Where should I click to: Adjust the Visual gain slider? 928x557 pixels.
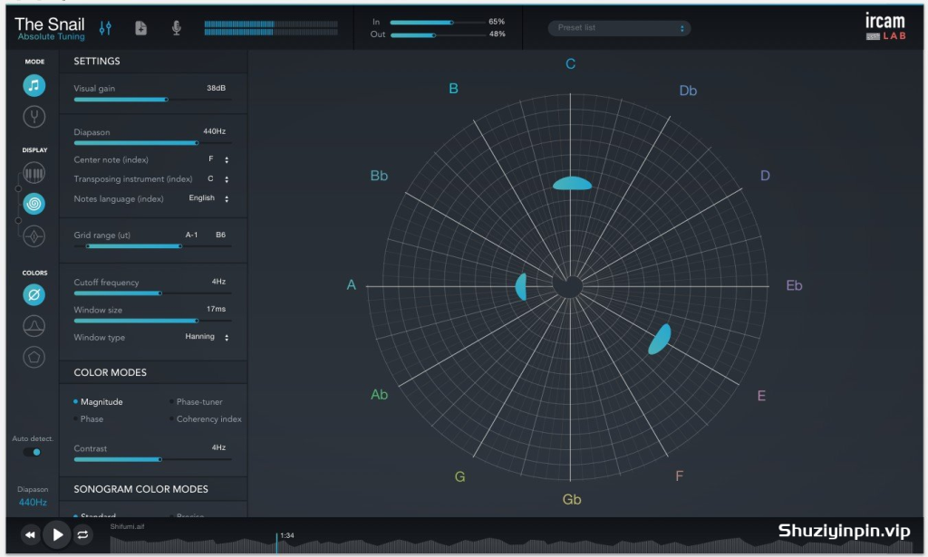coord(152,100)
